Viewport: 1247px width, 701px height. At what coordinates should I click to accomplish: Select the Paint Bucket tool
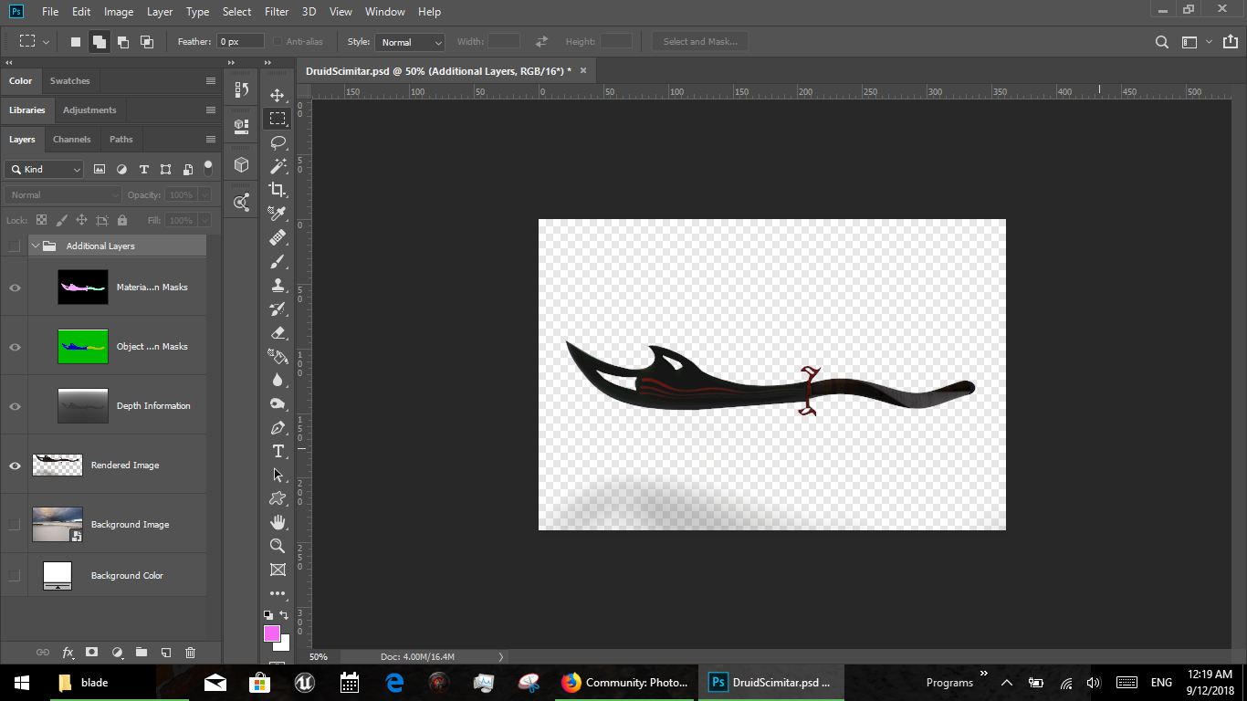tap(278, 356)
